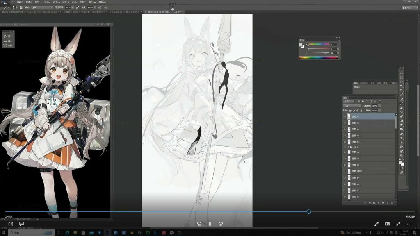
Task: Pick the Move tool at the toolbar top
Action: 402,73
